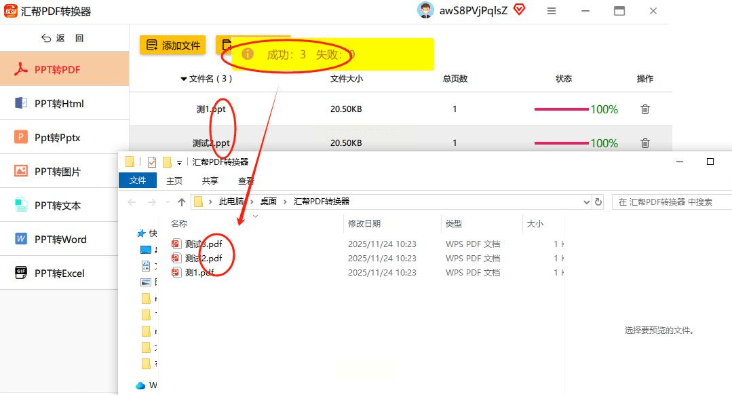Open the quick access toolbar dropdown arrow

coord(180,162)
